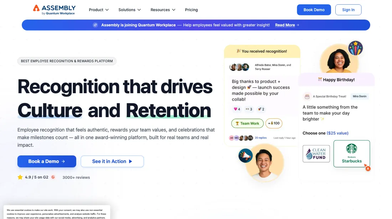The width and height of the screenshot is (392, 219).
Task: Click the fireworks celebration icon badge
Action: 355,48
